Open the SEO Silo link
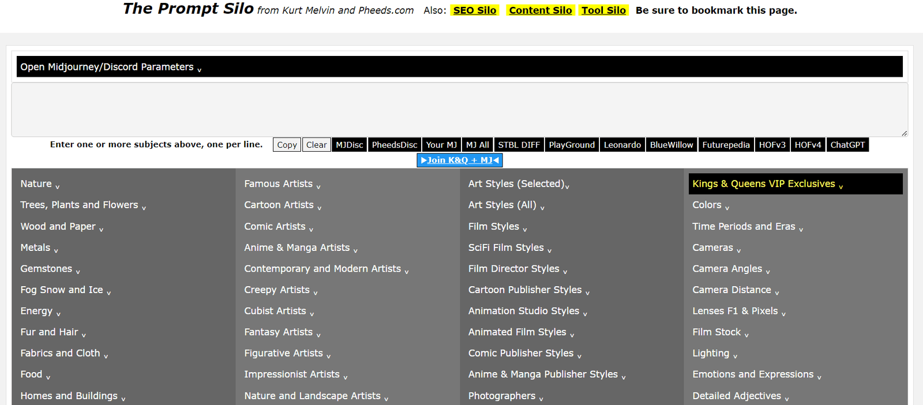This screenshot has height=405, width=923. (474, 10)
